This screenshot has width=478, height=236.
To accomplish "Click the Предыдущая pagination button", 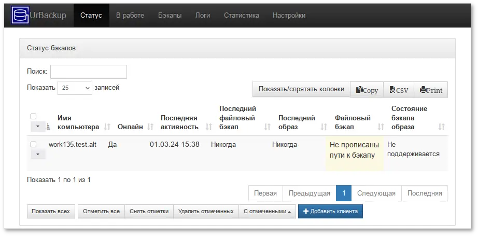I will [x=310, y=193].
